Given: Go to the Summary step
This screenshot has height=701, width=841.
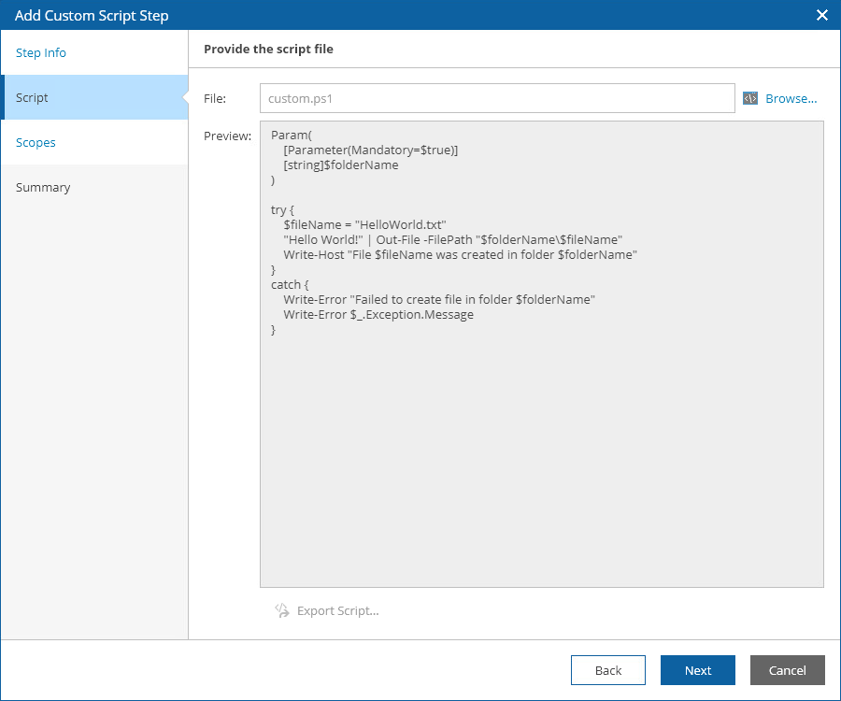Looking at the screenshot, I should click(x=43, y=187).
